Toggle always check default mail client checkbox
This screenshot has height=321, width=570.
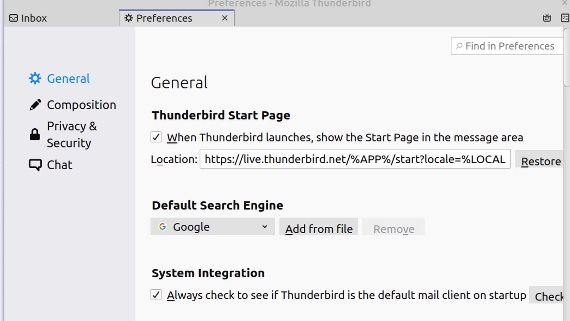point(156,295)
